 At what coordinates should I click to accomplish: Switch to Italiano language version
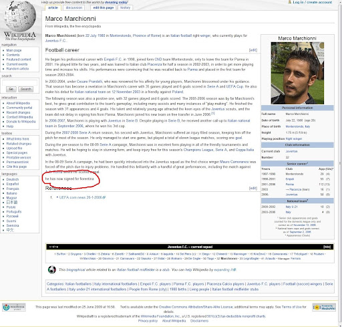pos(11,193)
